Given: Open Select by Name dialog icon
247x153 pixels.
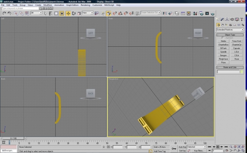Looking at the screenshot, I should pos(51,14).
